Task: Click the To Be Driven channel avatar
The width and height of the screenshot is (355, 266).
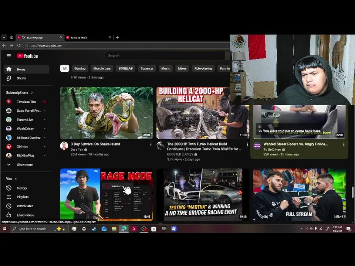Action: click(257, 146)
